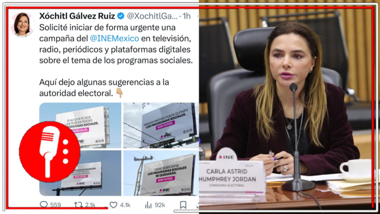
Task: Click the INE logo on the nameplate
Action: (226, 157)
